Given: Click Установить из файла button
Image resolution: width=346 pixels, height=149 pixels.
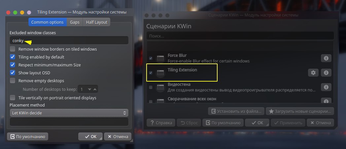Looking at the screenshot, I should (x=236, y=111).
